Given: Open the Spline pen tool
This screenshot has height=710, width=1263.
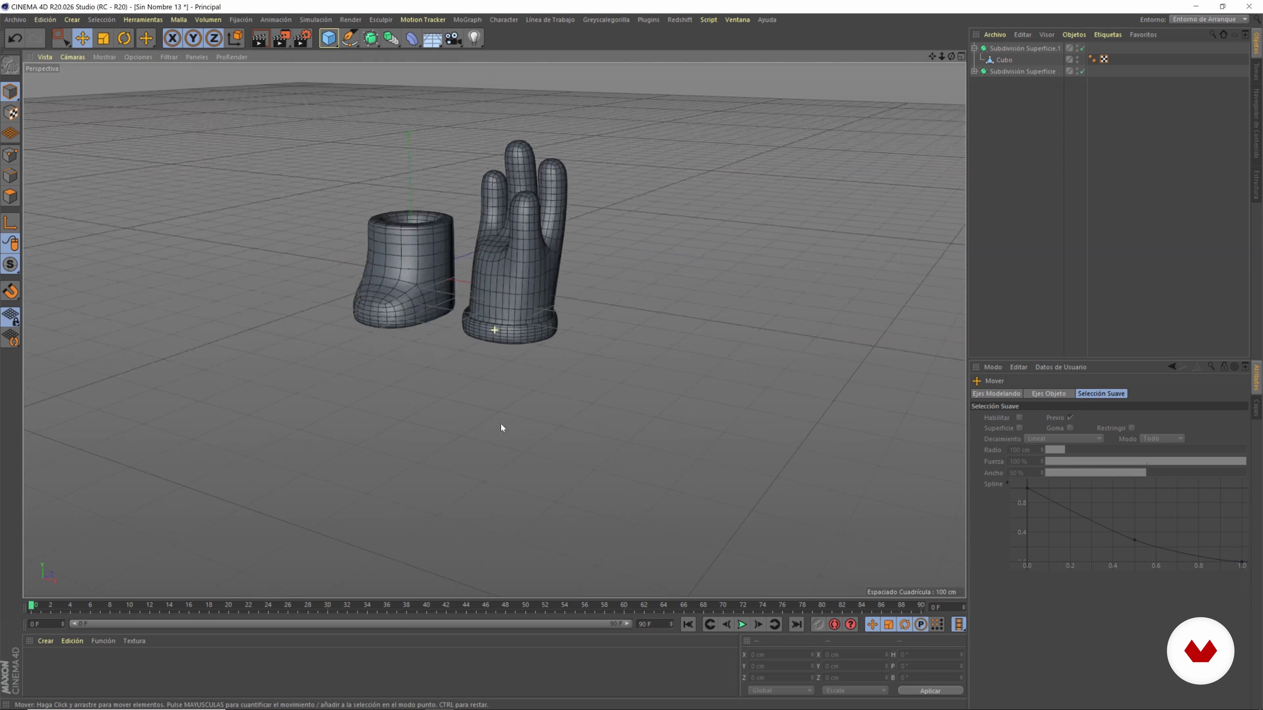Looking at the screenshot, I should point(350,38).
